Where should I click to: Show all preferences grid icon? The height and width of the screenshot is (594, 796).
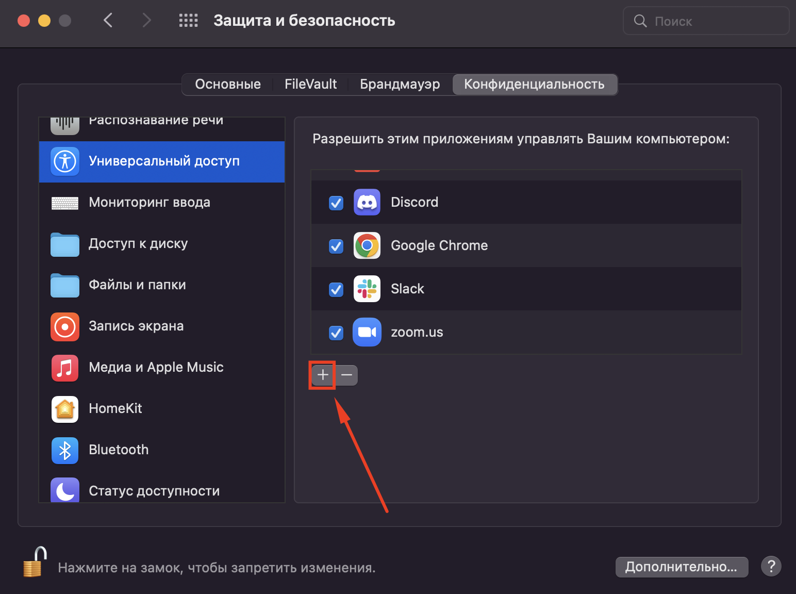pyautogui.click(x=188, y=21)
